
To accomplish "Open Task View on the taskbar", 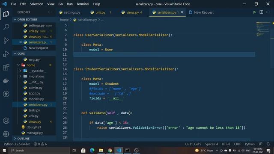I will click(x=74, y=150).
